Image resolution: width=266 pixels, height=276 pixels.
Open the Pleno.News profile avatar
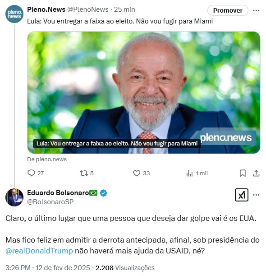14,14
